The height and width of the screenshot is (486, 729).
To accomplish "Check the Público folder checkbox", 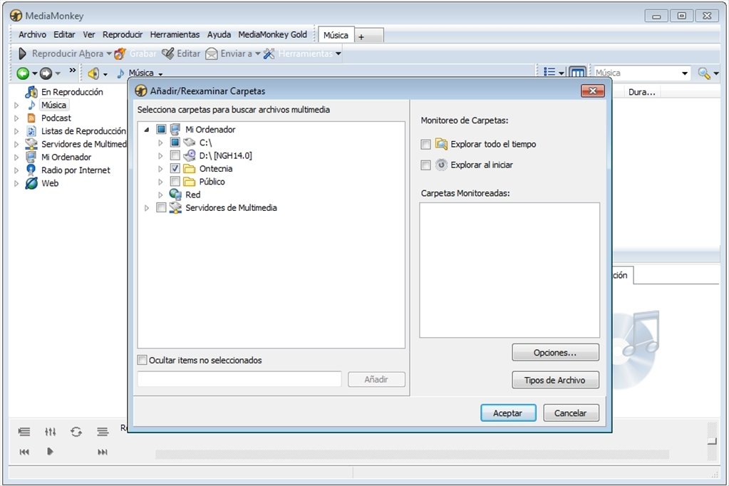I will tap(175, 182).
